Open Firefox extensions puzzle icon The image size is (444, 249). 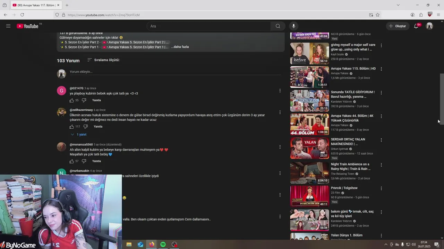421,15
